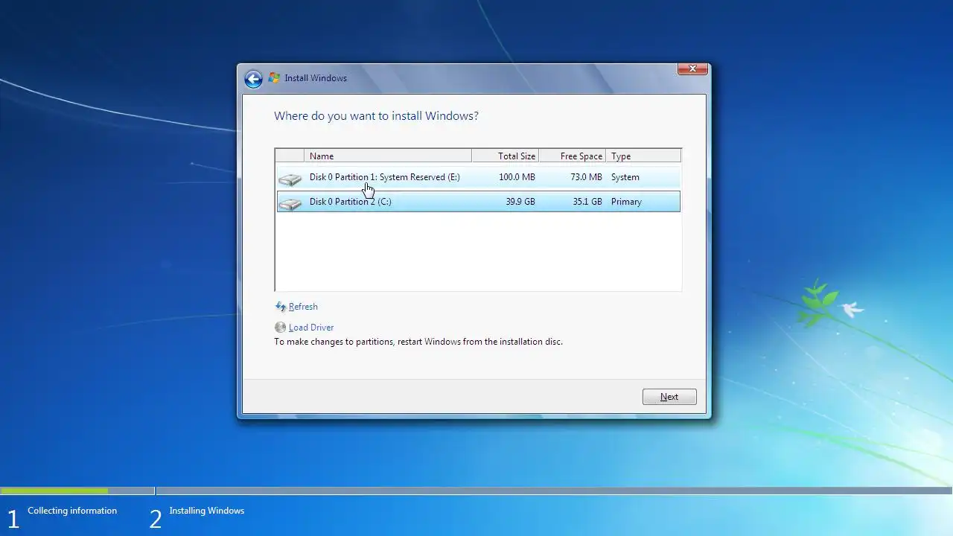The width and height of the screenshot is (953, 536).
Task: Click the Primary type cell
Action: coord(626,202)
